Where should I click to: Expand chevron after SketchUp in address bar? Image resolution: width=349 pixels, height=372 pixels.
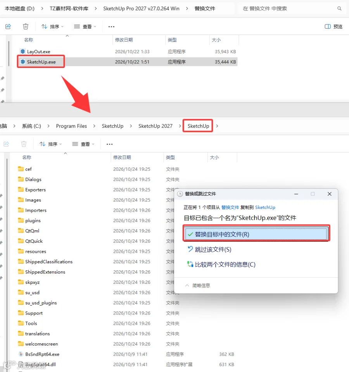point(217,126)
